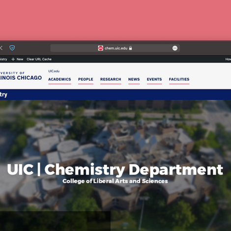Click the padlock security icon
231x231 pixels.
click(130, 48)
